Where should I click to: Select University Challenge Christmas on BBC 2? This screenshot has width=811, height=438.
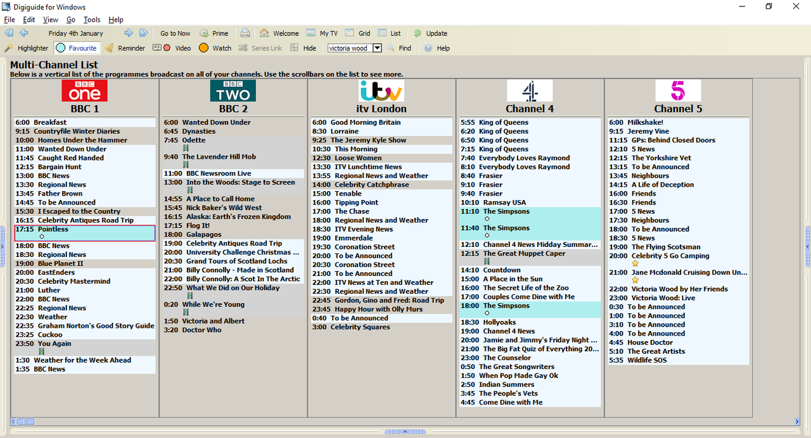pos(233,252)
